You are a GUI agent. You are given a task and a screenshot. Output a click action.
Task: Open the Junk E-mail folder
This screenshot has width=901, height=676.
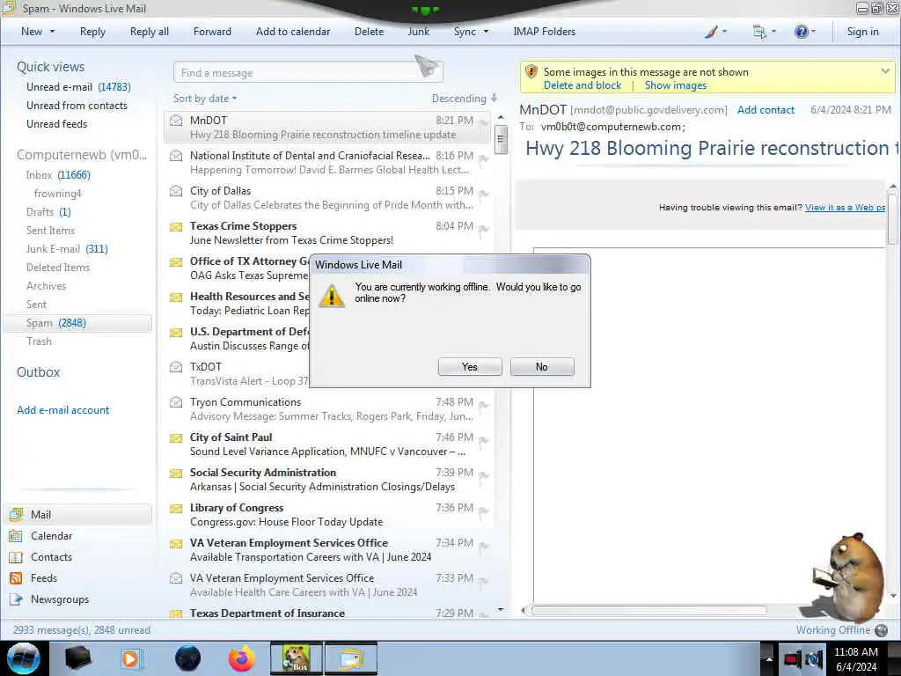[x=67, y=248]
